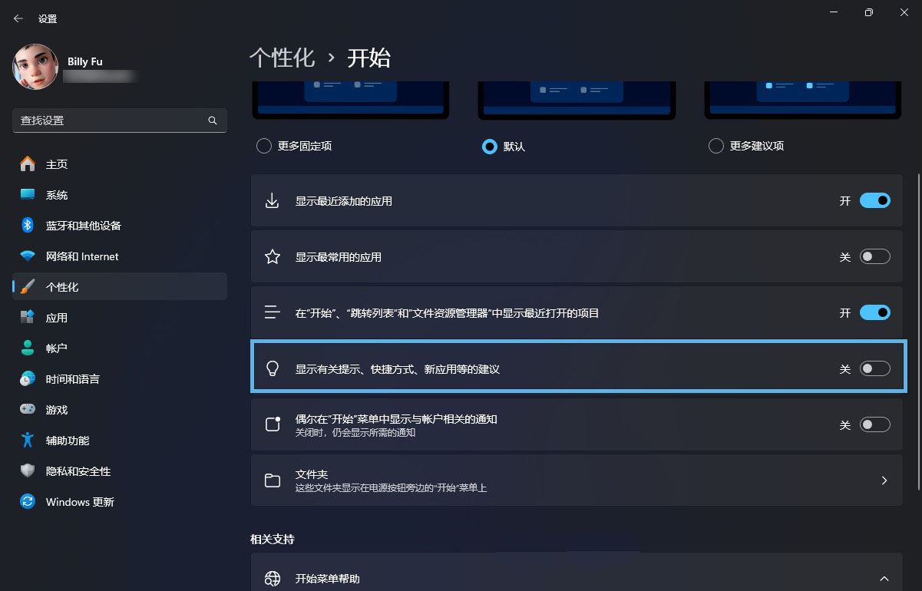Open 隐私和安全性 settings page

[x=120, y=471]
